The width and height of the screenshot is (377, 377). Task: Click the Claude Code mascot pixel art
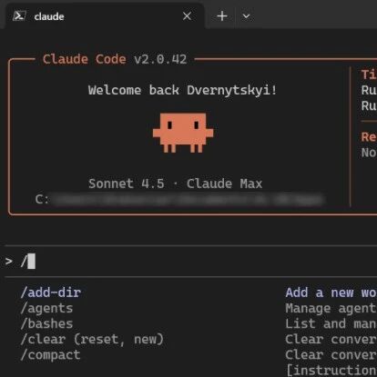click(183, 133)
